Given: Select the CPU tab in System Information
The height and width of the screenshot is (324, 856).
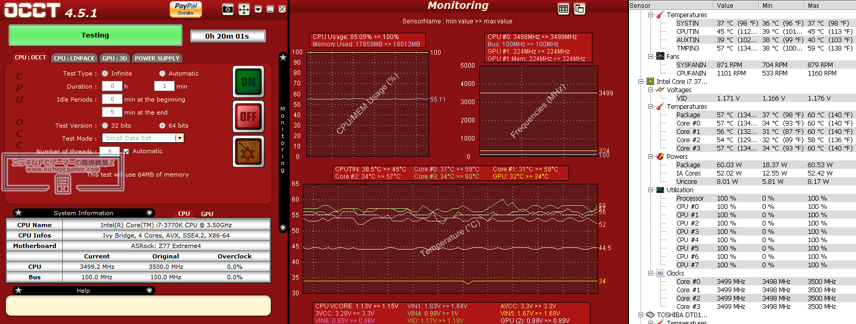Looking at the screenshot, I should tap(184, 214).
